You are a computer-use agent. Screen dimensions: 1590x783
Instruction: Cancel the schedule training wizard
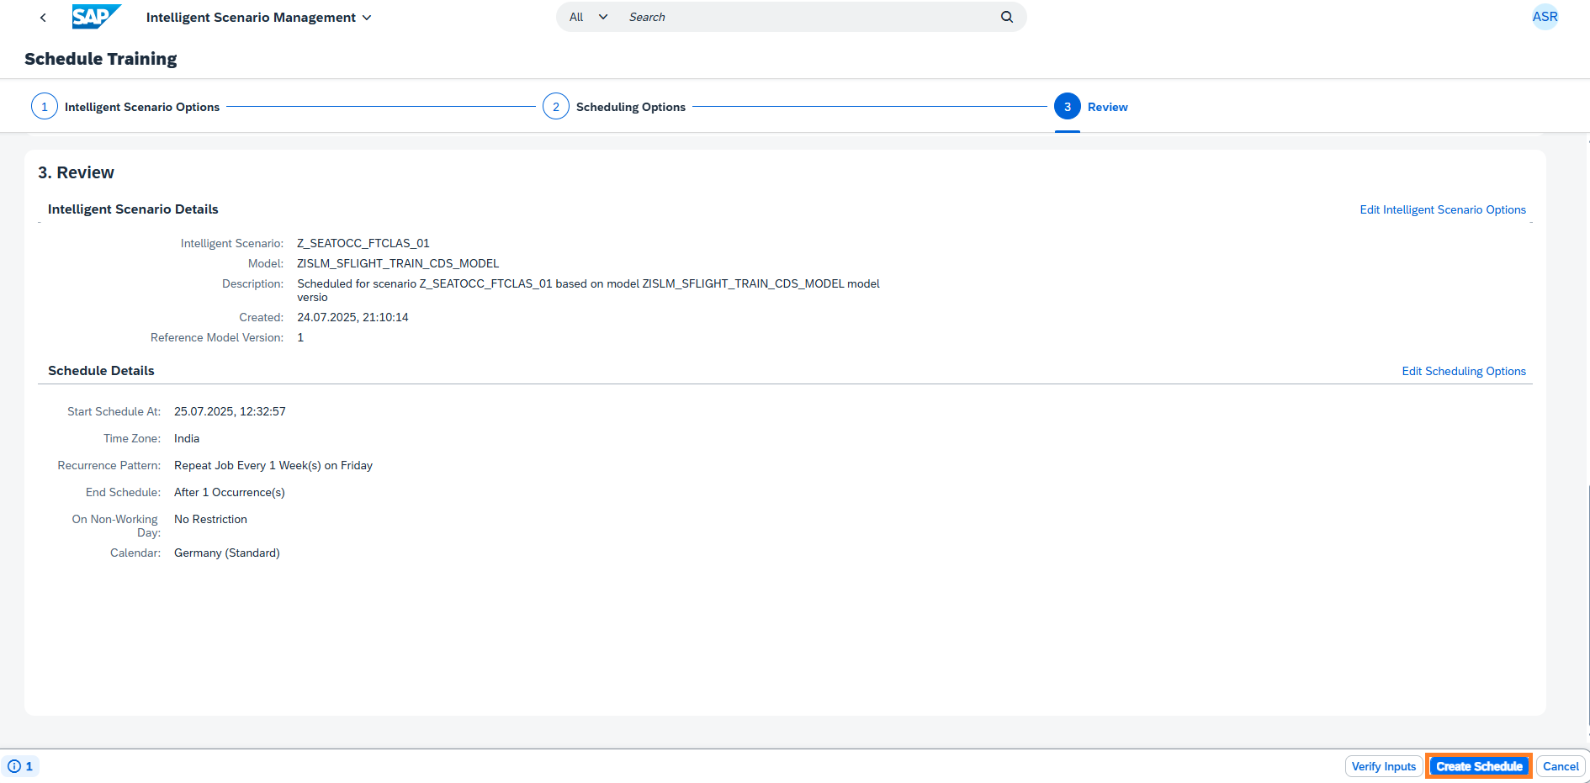1560,766
